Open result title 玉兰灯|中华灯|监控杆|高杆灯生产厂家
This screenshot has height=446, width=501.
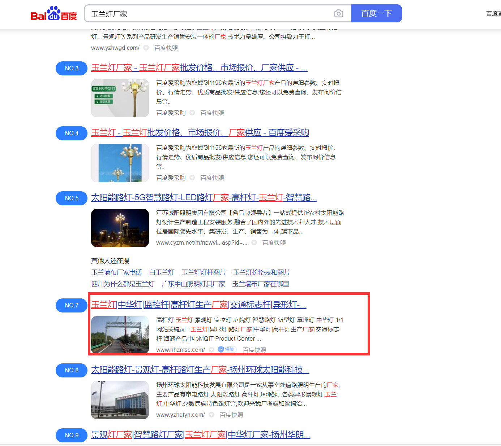(x=198, y=305)
